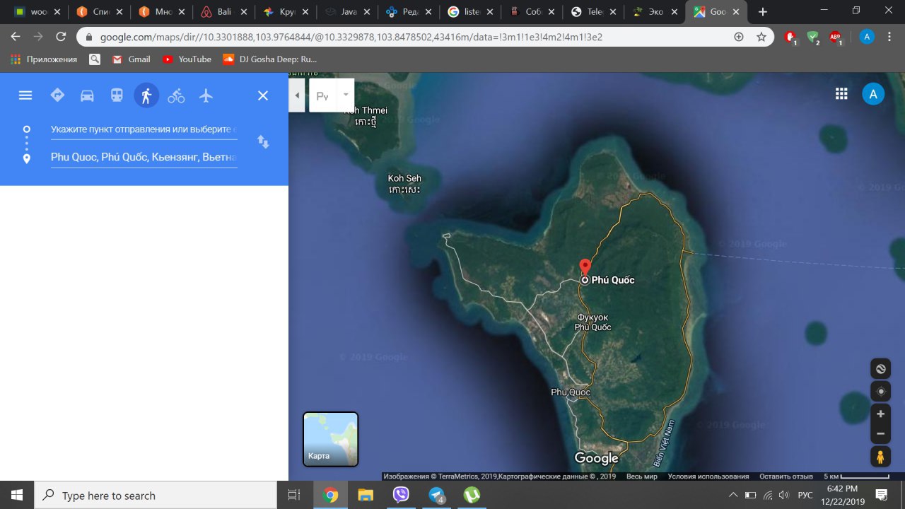Zoom out on the map
This screenshot has width=905, height=509.
pos(880,433)
